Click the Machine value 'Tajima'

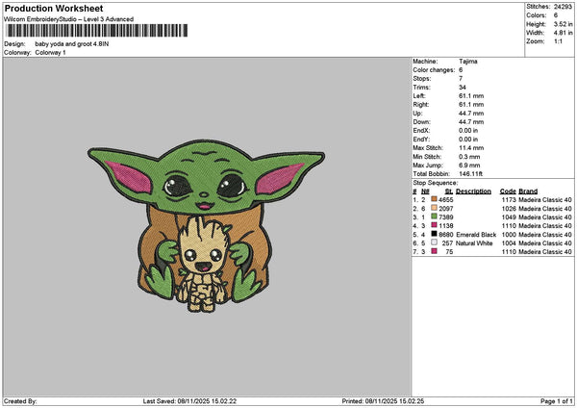[x=468, y=62]
